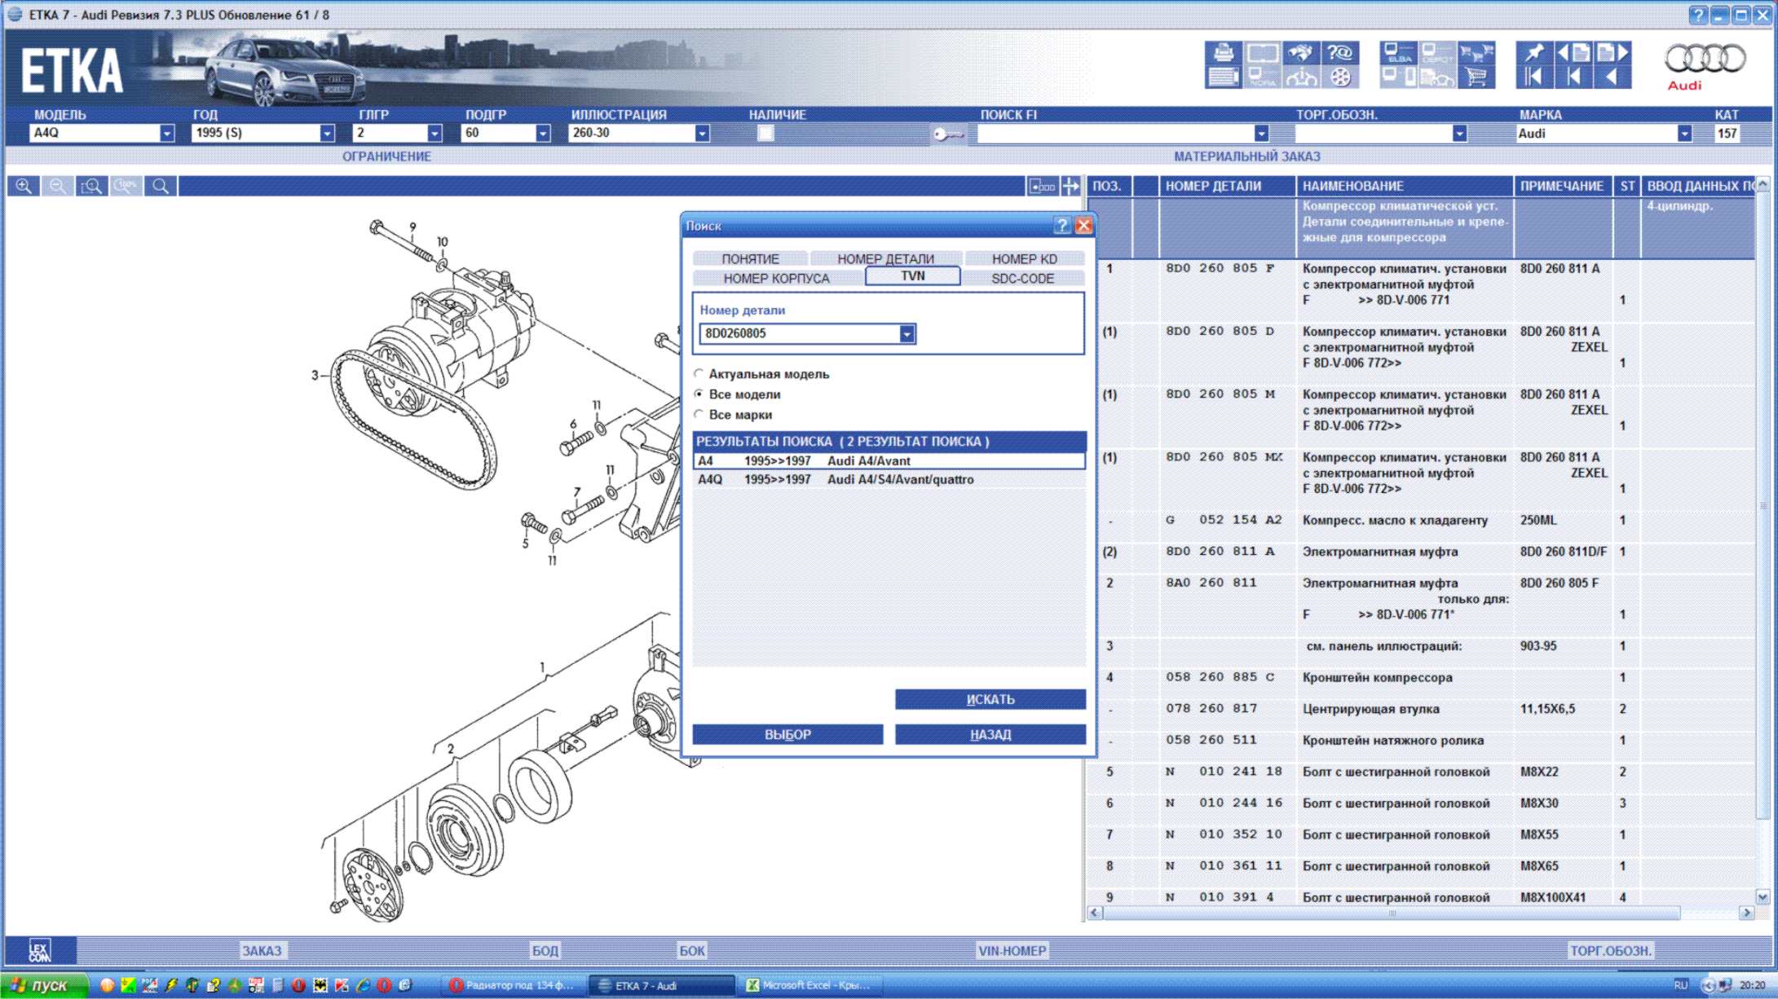Click the printer icon in the toolbar
The image size is (1778, 999).
[x=1223, y=53]
